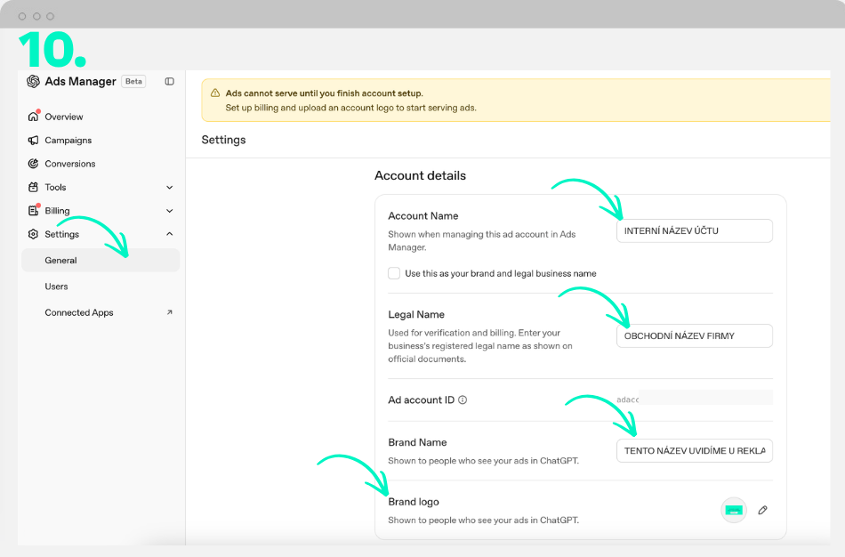Collapse the sidebar using the panel icon
The image size is (845, 557).
[169, 82]
